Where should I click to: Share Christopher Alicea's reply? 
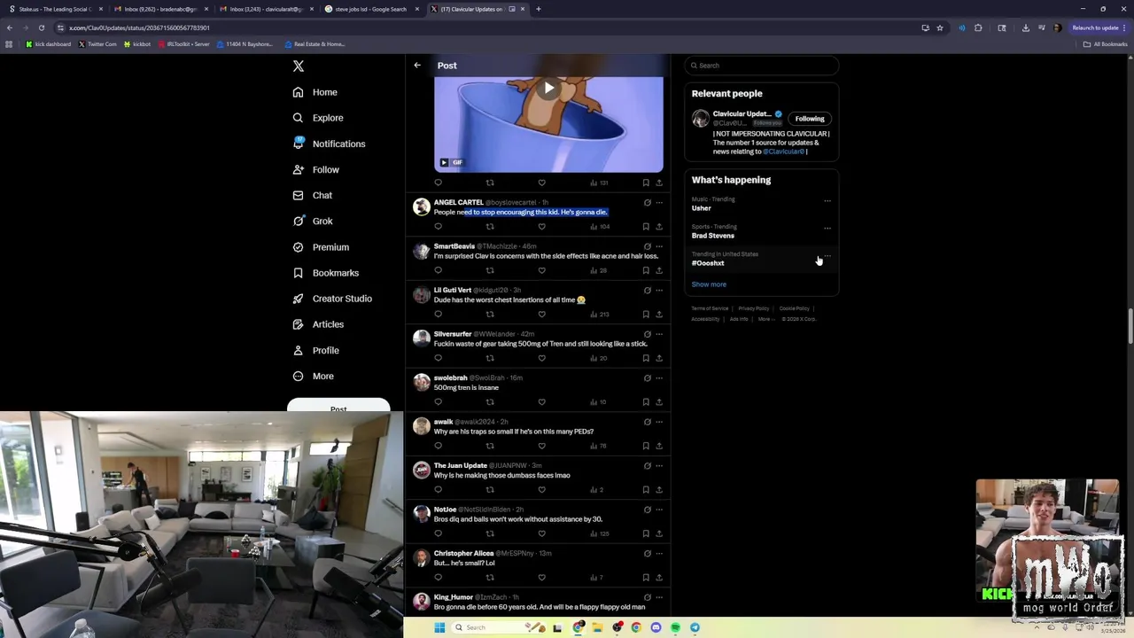click(659, 578)
